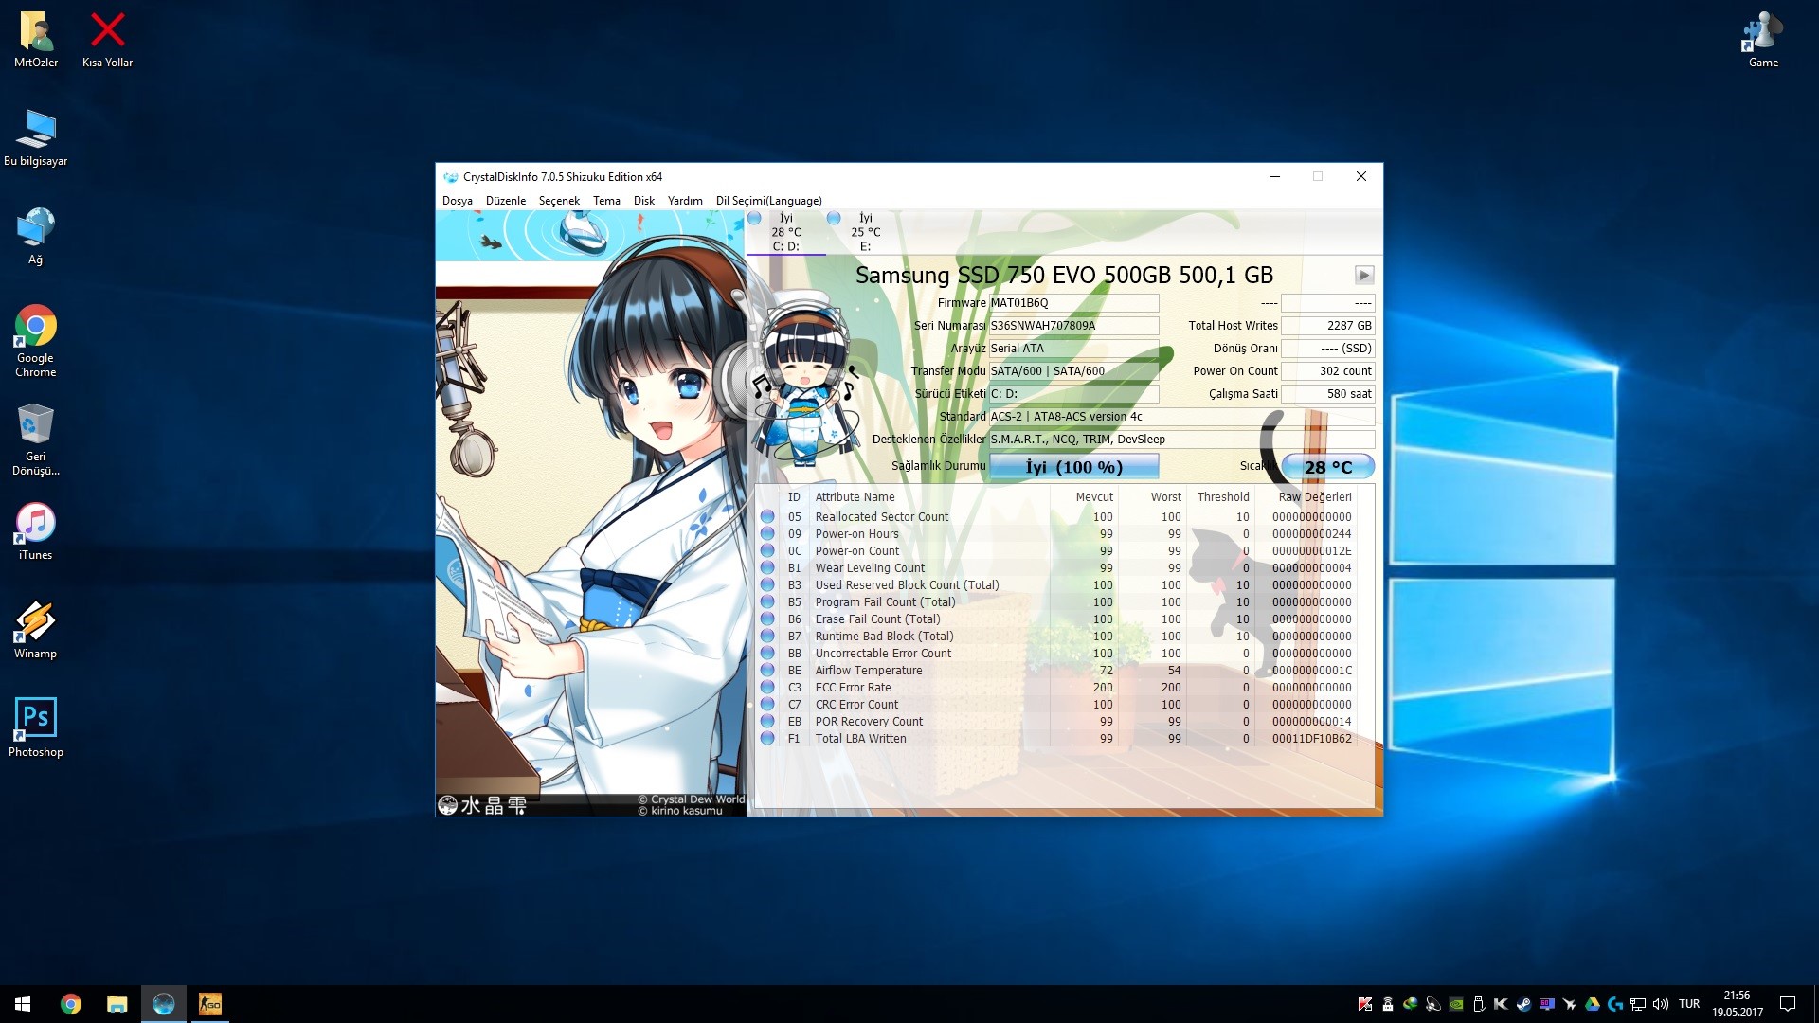Open the Seçenek menu
Viewport: 1819px width, 1023px height.
[x=559, y=201]
